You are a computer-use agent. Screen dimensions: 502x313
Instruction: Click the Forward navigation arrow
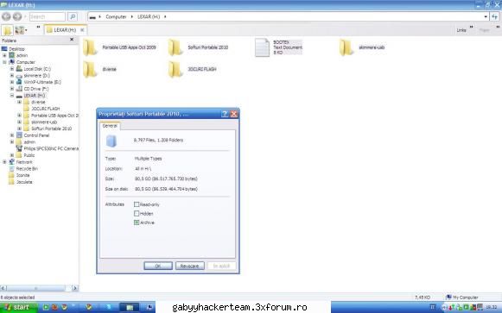17,16
